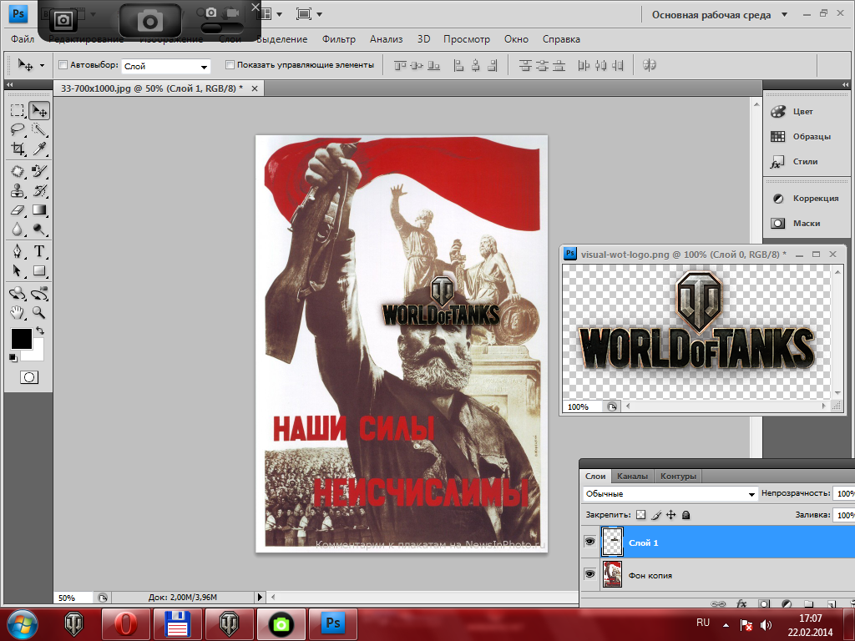Select the Pen tool
Screen dimensions: 855x641
(18, 251)
